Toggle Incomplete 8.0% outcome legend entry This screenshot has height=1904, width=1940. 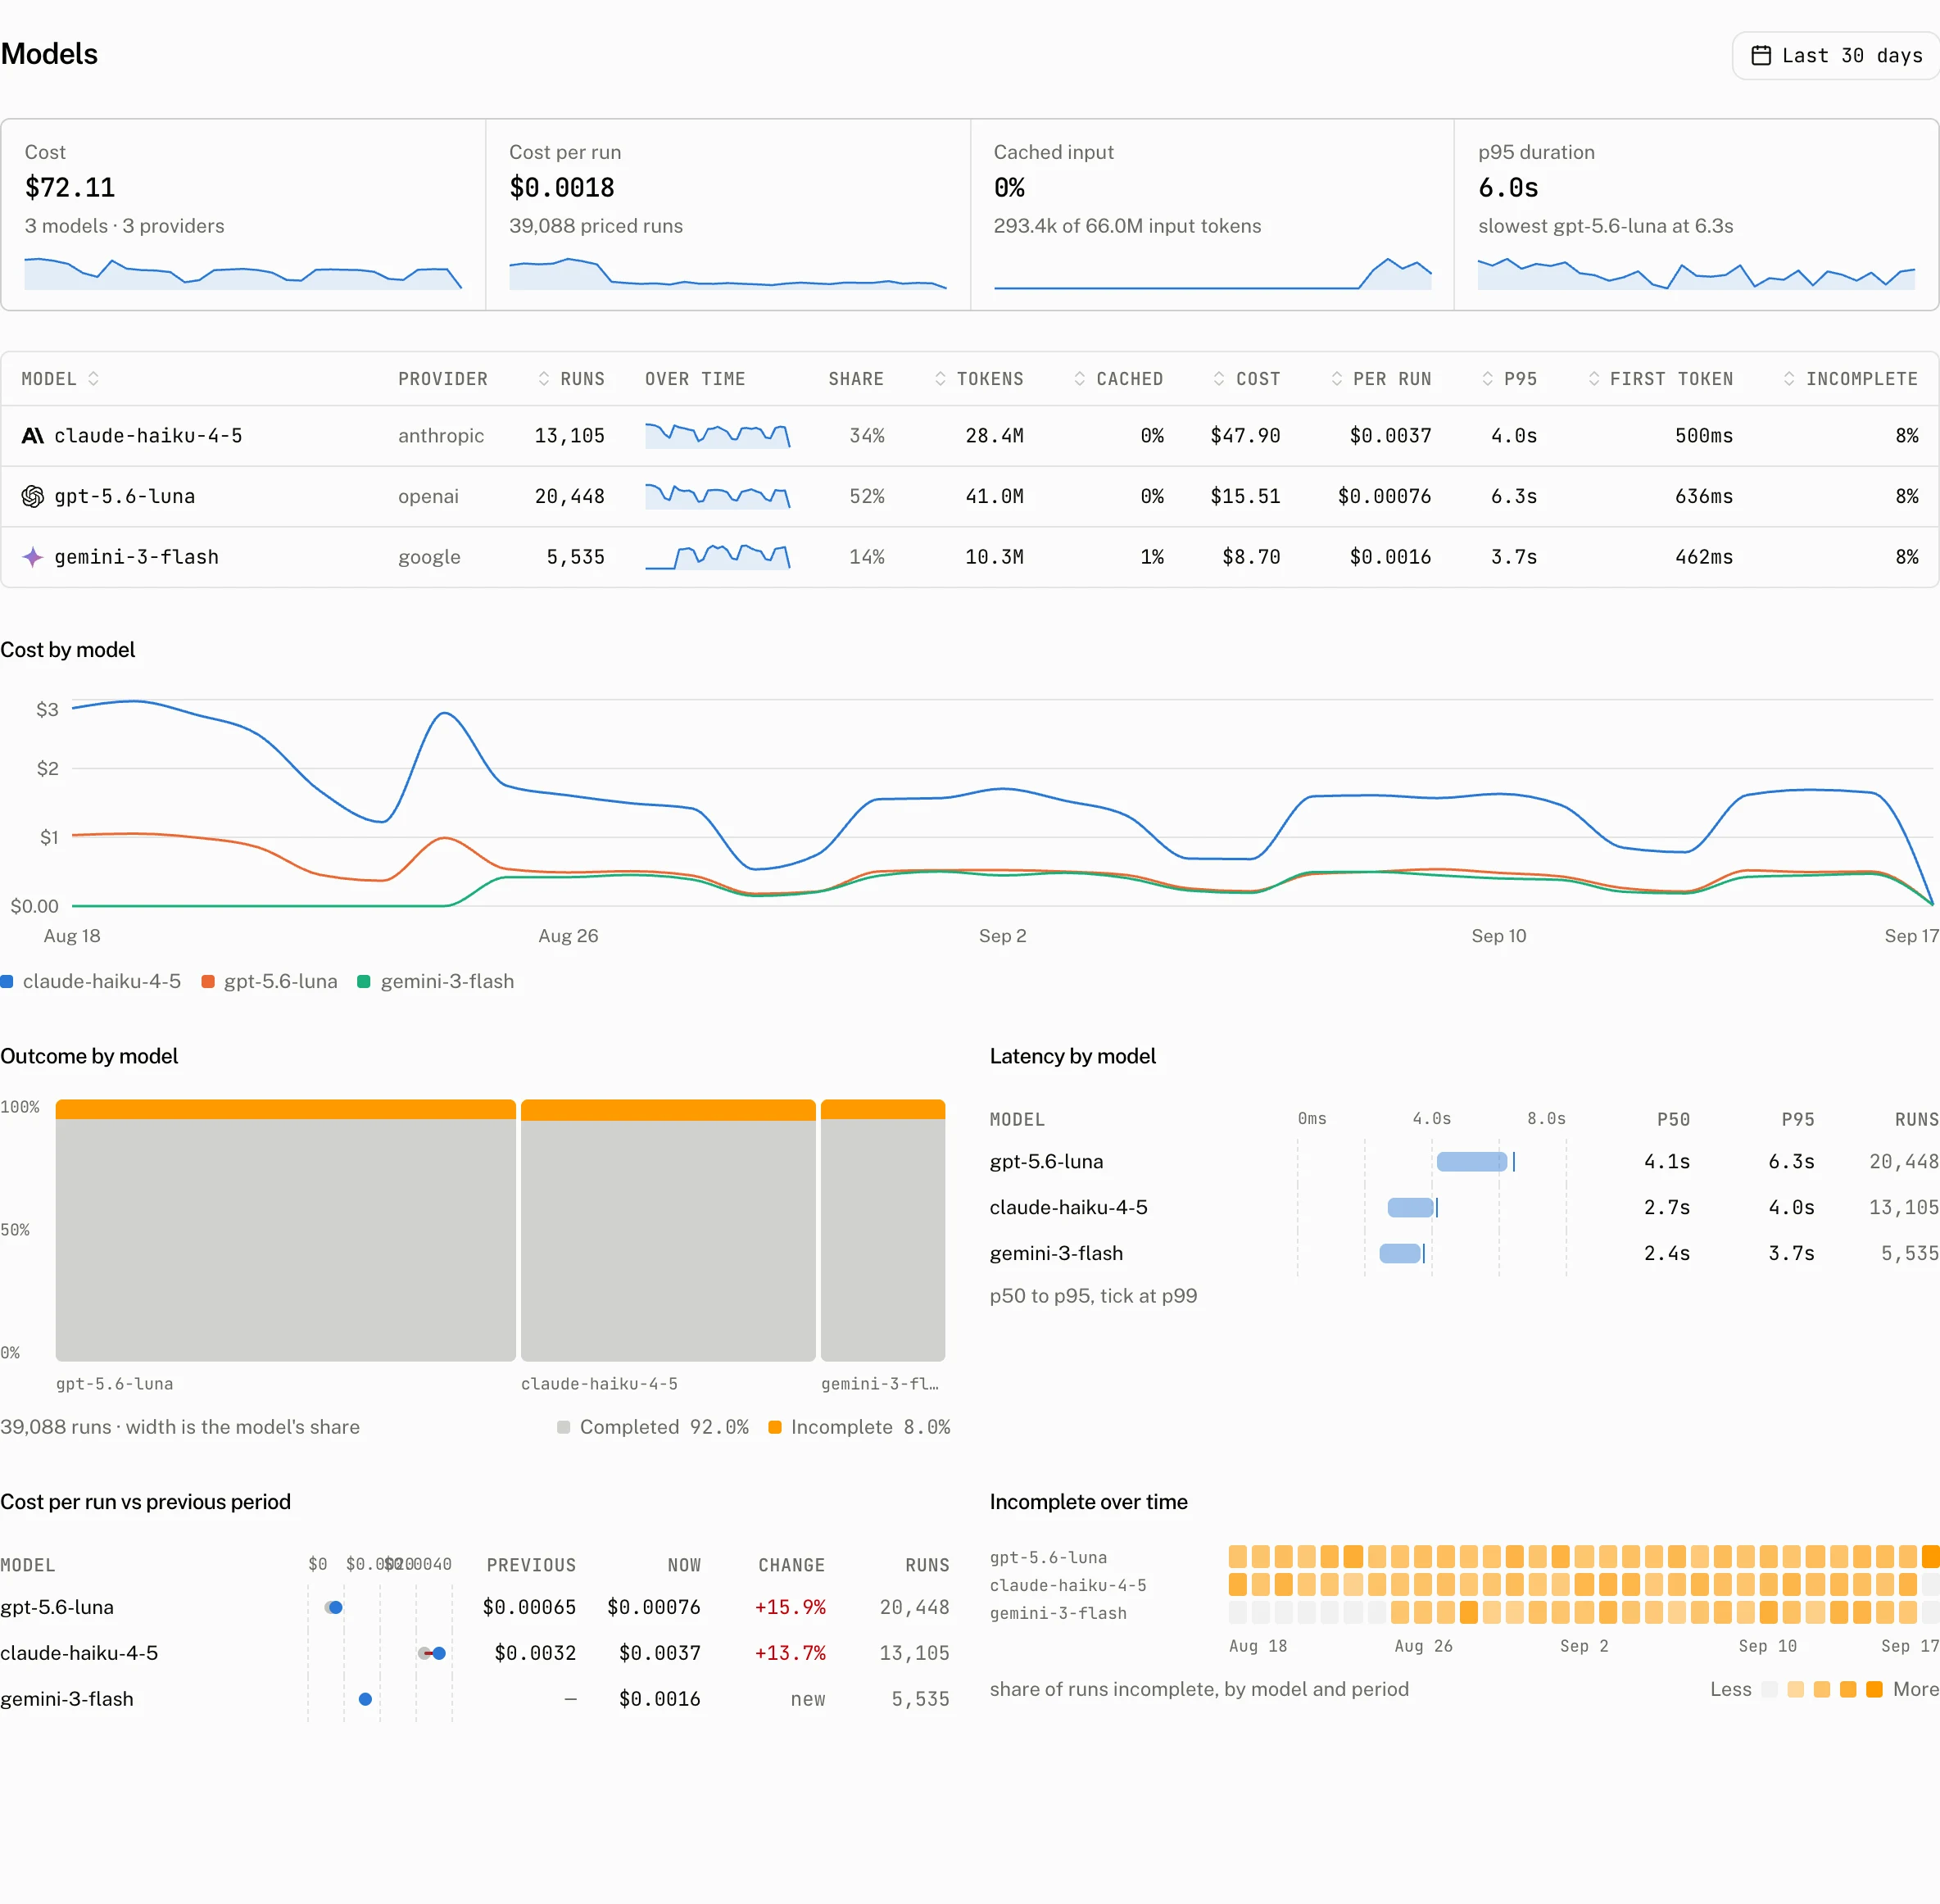pyautogui.click(x=860, y=1427)
